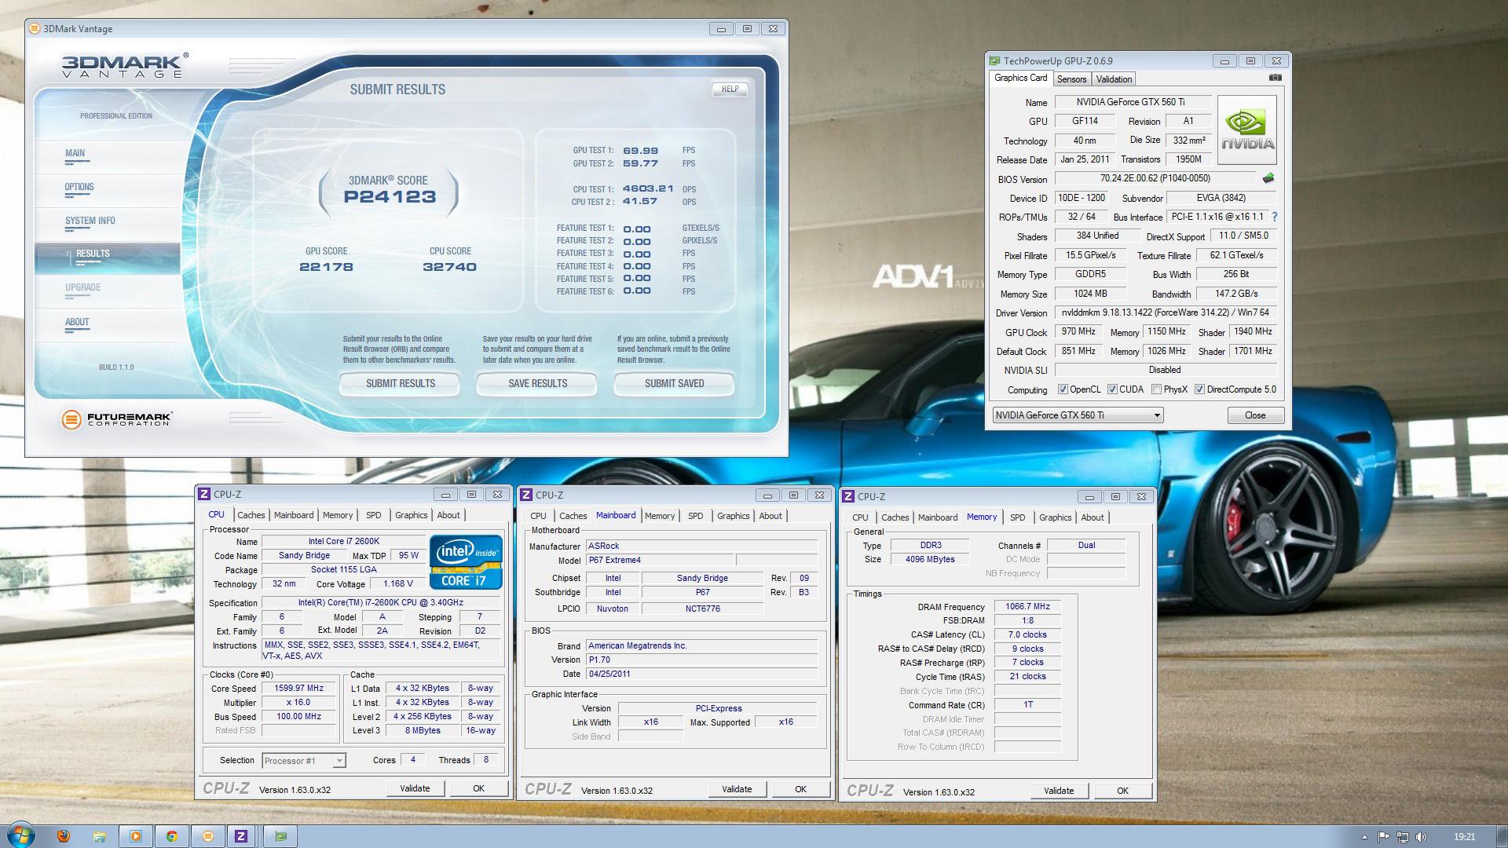The image size is (1508, 848).
Task: Open Graphics tab in Memory CPU-Z window
Action: click(x=1055, y=517)
